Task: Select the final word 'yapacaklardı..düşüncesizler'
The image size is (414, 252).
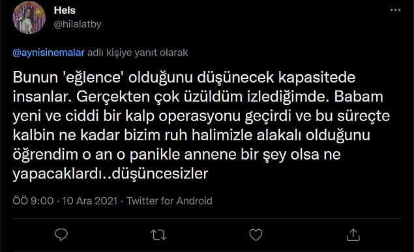Action: click(110, 174)
